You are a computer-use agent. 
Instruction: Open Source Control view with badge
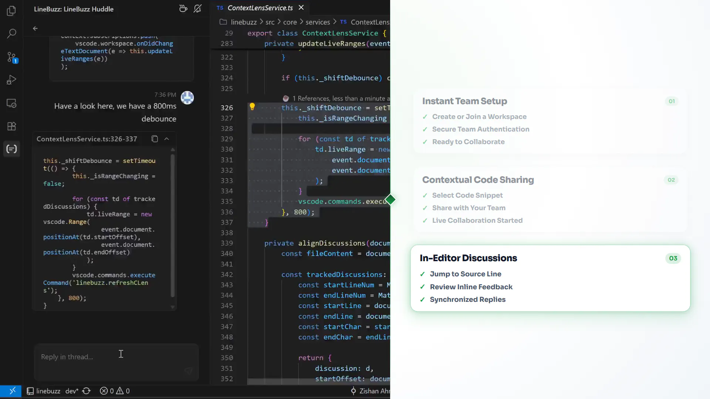[11, 57]
